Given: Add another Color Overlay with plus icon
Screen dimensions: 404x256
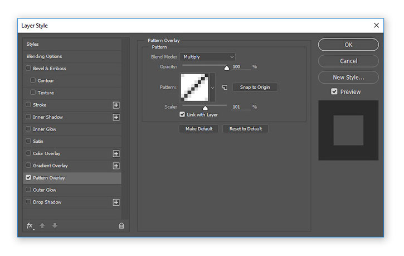Looking at the screenshot, I should (x=116, y=153).
